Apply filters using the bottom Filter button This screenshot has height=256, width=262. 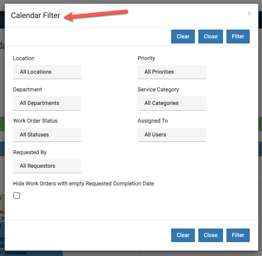tap(238, 235)
